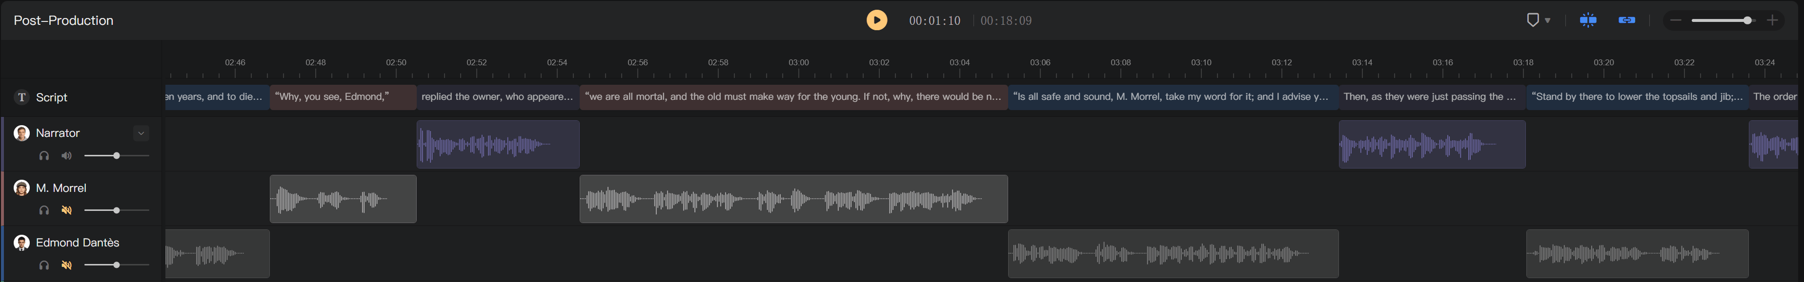The height and width of the screenshot is (282, 1804).
Task: Toggle the blue snap alignment icon
Action: coord(1588,20)
